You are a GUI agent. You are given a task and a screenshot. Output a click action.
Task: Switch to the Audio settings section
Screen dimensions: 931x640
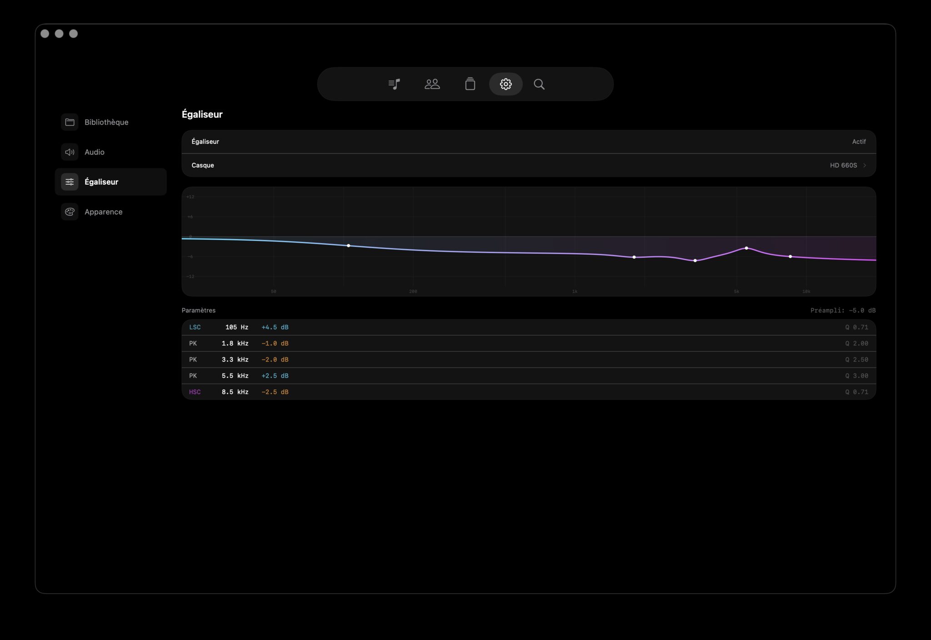tap(95, 152)
